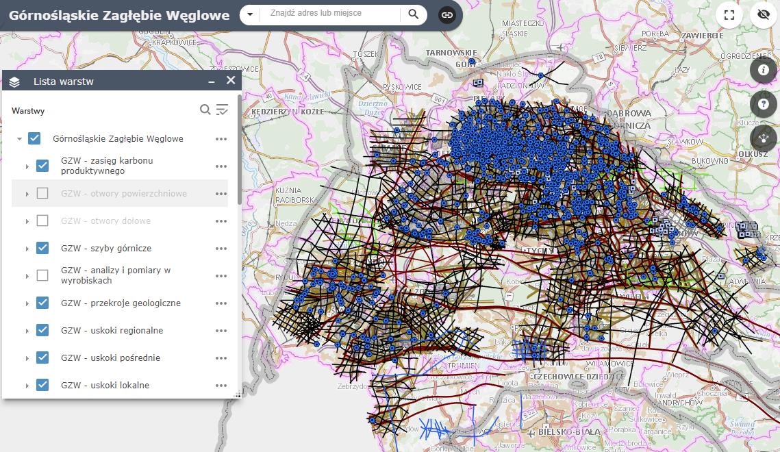This screenshot has width=780, height=452.
Task: Enable GZW - otwory dołowe checkbox
Action: 42,221
